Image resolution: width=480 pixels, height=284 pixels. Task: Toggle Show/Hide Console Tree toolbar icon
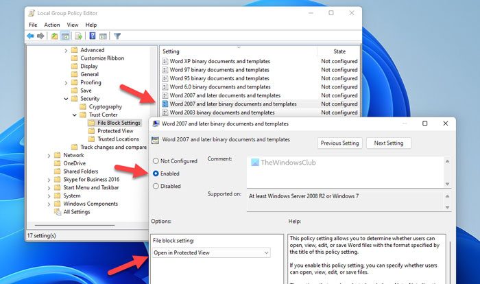[65, 36]
